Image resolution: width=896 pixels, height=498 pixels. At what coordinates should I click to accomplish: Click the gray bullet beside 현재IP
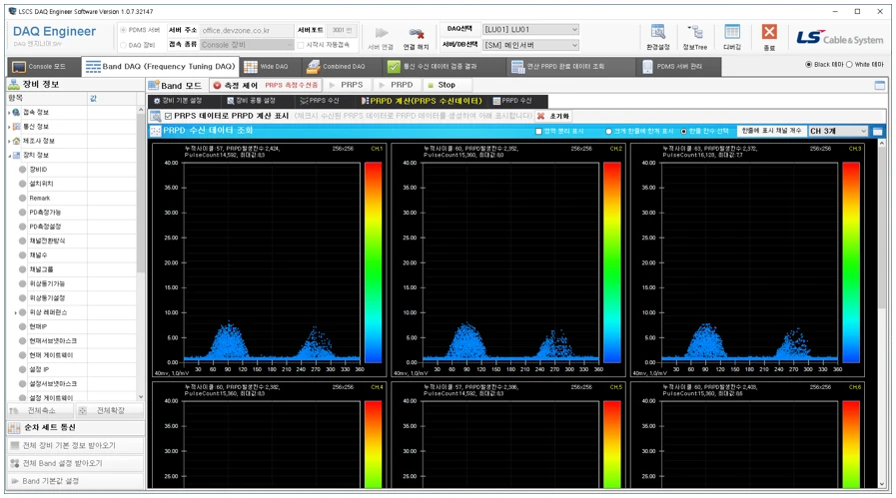point(23,326)
